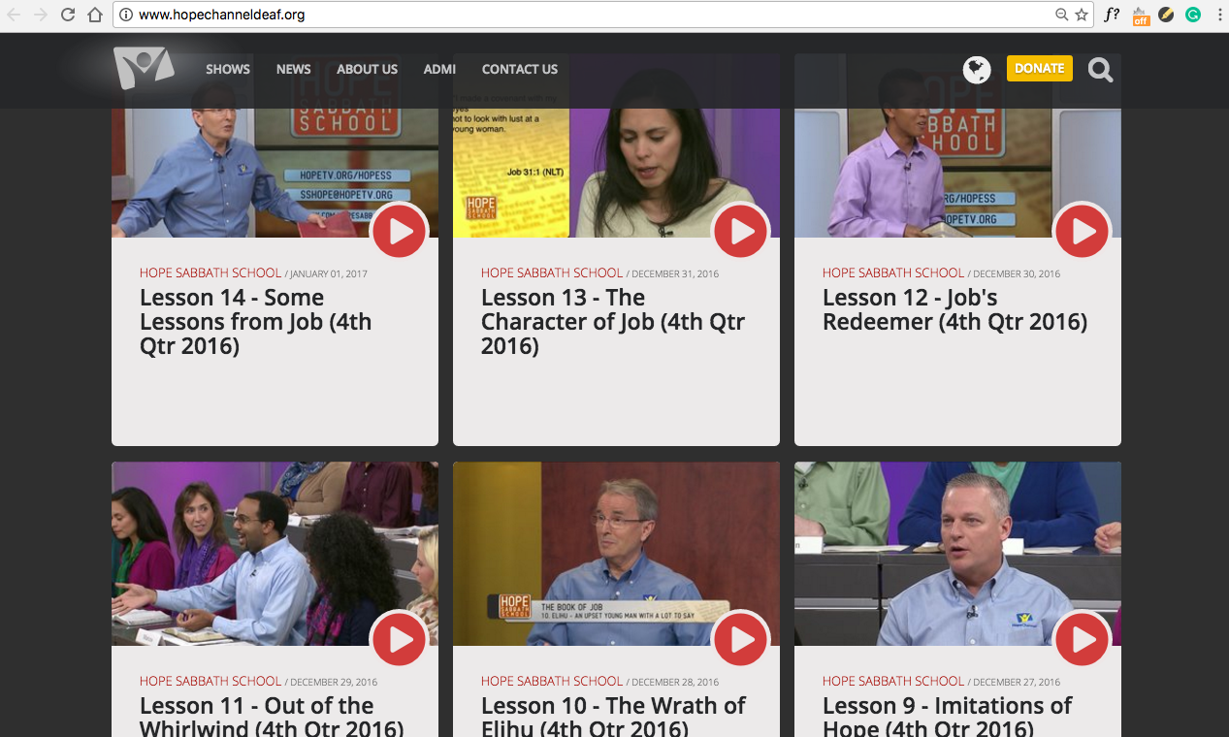This screenshot has width=1229, height=737.
Task: Click the orange 'off' extension icon
Action: tap(1141, 16)
